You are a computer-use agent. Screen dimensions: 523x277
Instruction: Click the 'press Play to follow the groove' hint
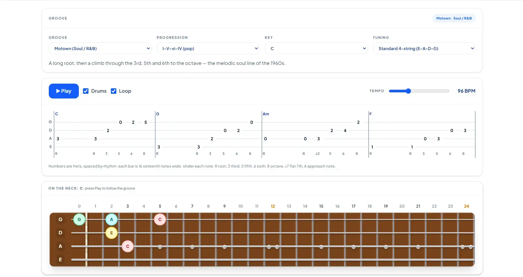pos(110,188)
